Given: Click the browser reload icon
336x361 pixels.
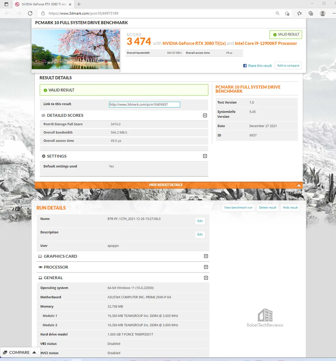Looking at the screenshot, I should click(x=30, y=13).
